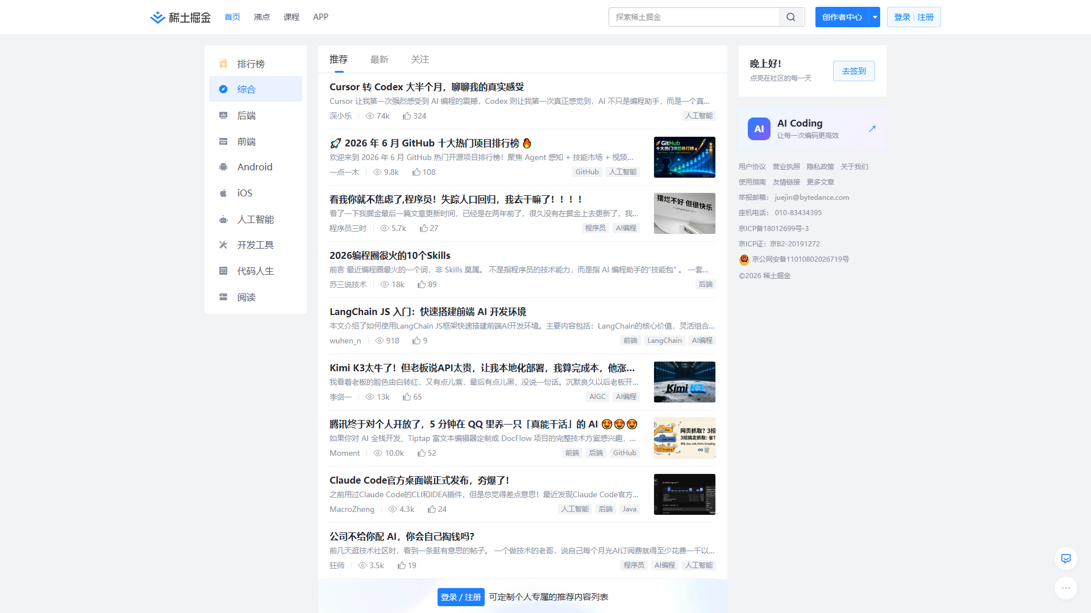The height and width of the screenshot is (613, 1091).
Task: Click author 深小乐
Action: pyautogui.click(x=341, y=116)
